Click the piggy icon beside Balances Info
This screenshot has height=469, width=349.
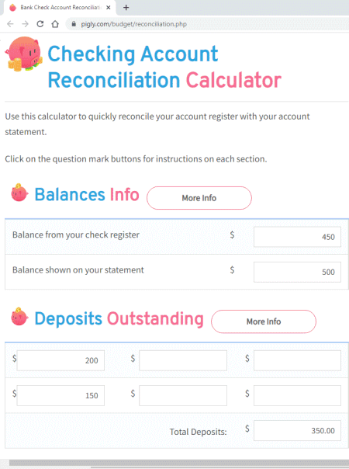[19, 193]
